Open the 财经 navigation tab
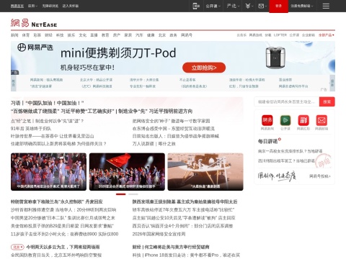The height and width of the screenshot is (259, 346). coord(48,35)
